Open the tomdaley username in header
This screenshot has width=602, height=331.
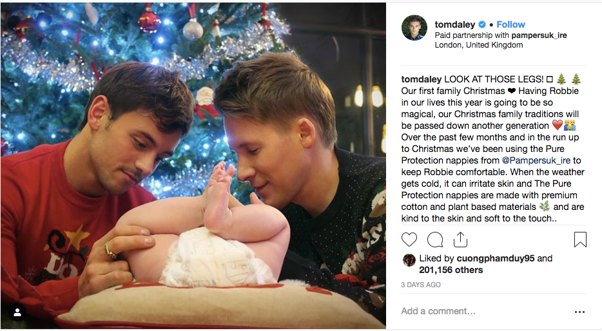click(x=455, y=24)
